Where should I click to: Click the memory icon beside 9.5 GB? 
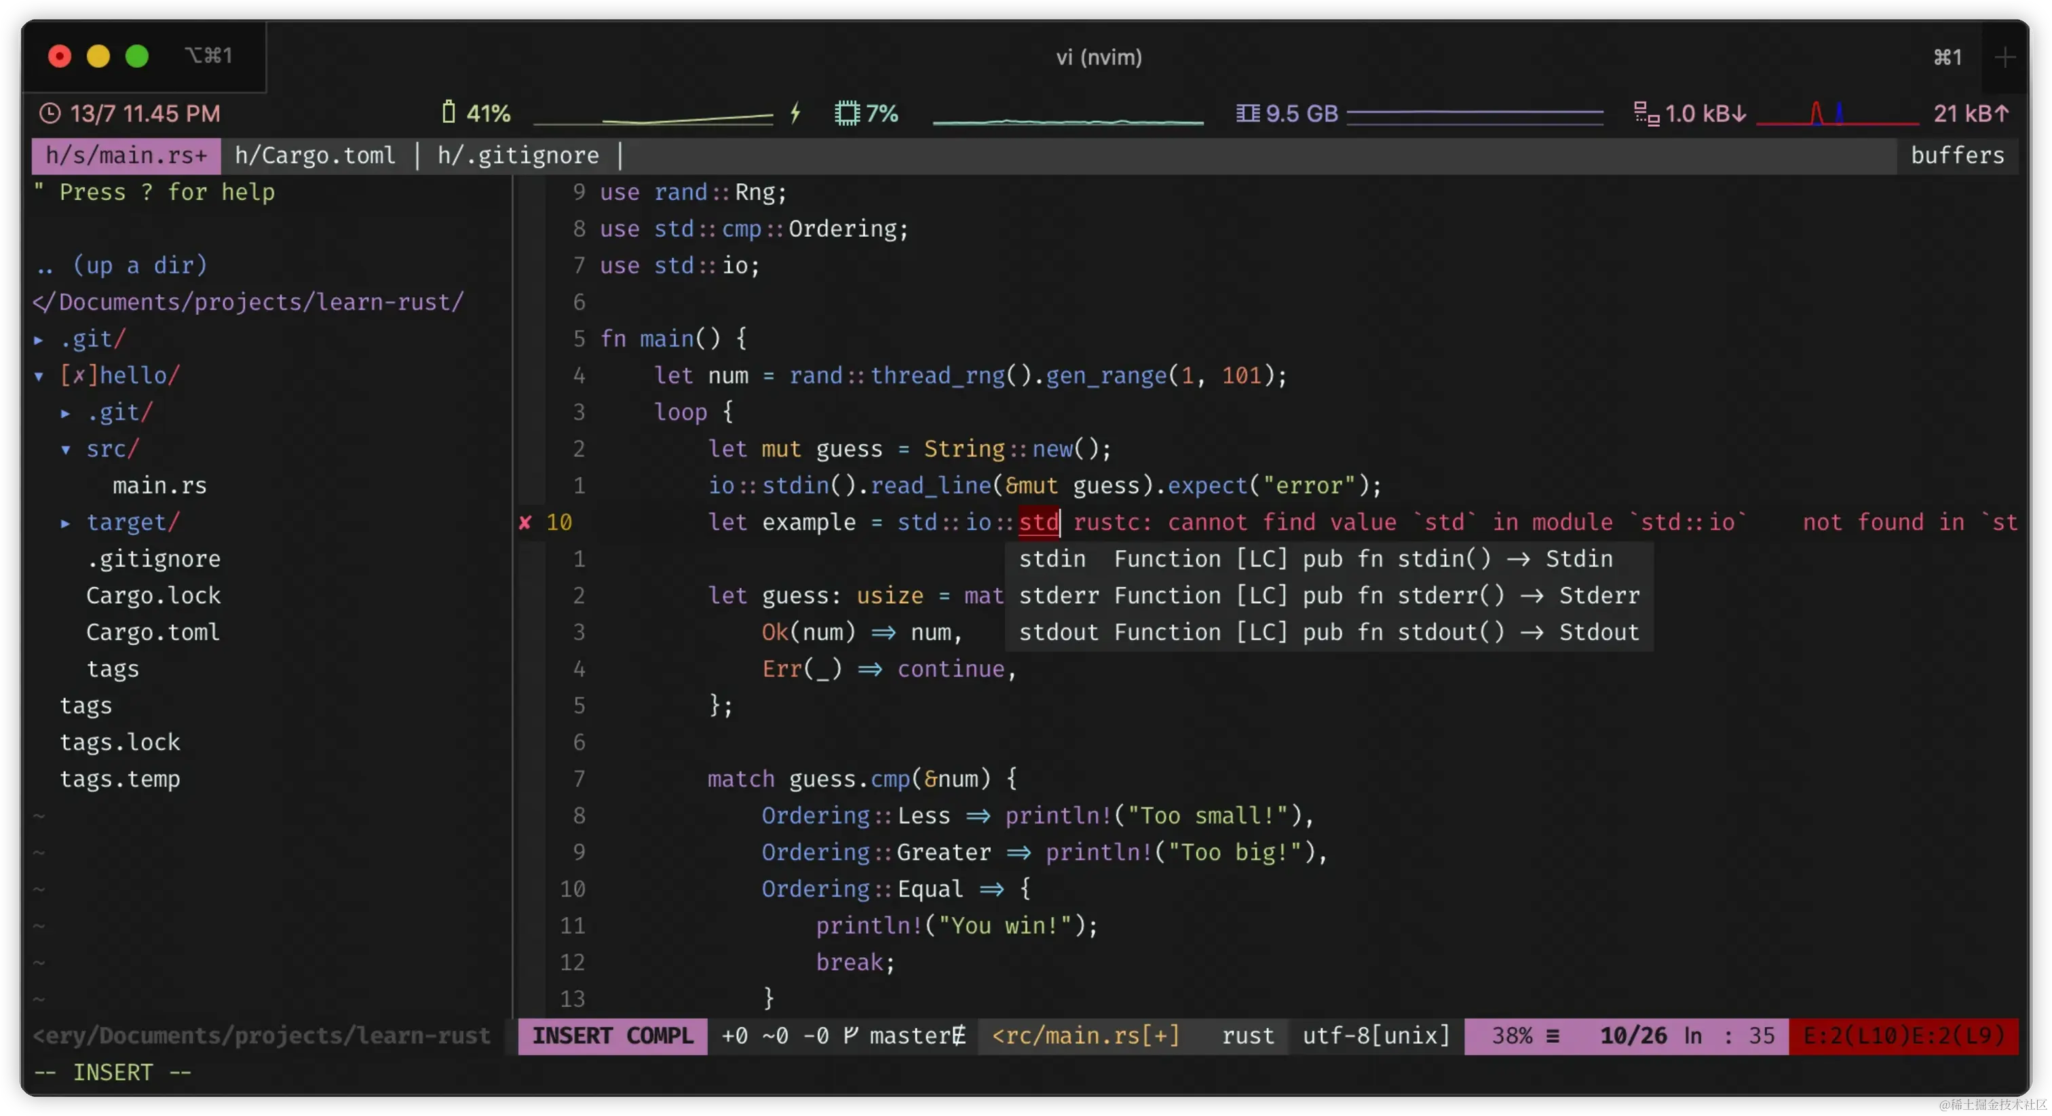(x=1247, y=113)
